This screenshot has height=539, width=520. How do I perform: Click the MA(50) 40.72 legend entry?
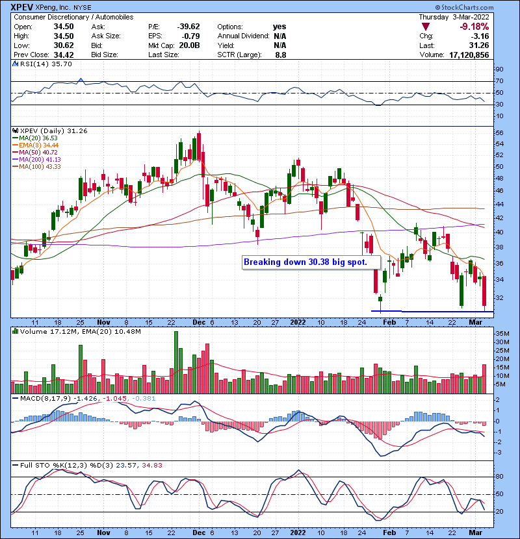[35, 152]
